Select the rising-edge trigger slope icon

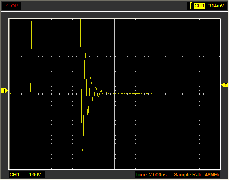pos(190,6)
